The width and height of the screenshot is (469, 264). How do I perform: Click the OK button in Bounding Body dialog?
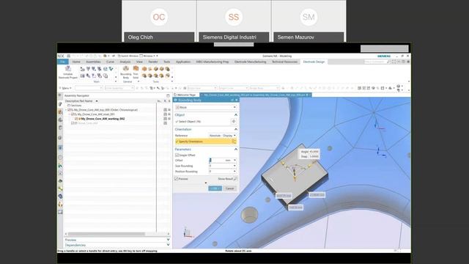click(215, 188)
